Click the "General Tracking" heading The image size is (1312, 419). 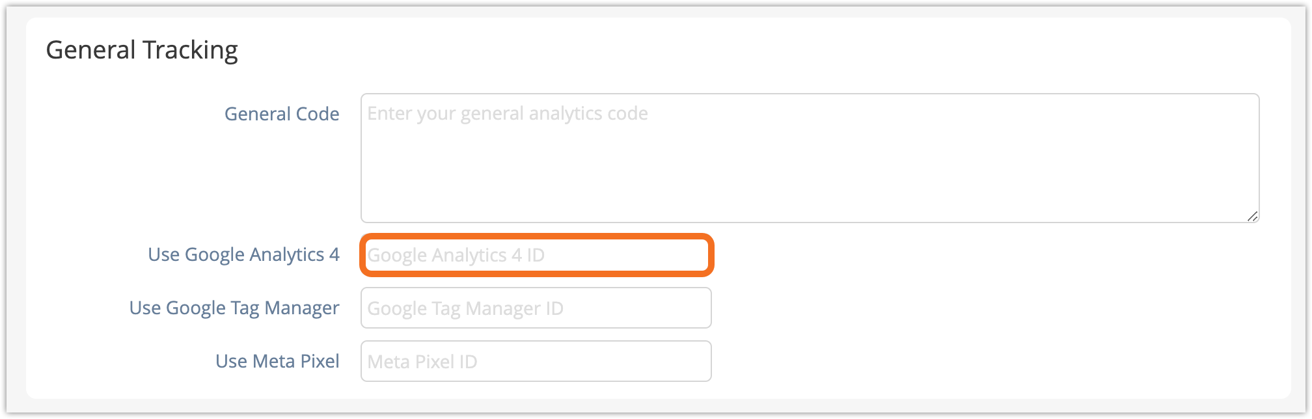142,50
